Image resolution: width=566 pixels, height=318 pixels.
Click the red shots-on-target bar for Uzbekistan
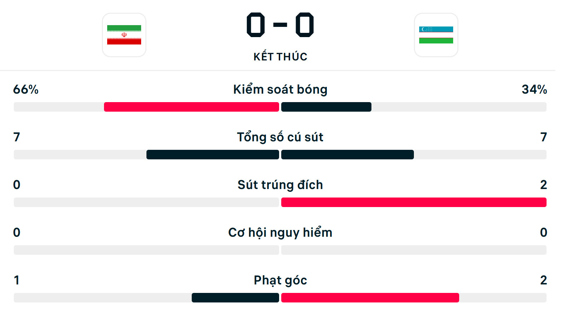click(414, 202)
